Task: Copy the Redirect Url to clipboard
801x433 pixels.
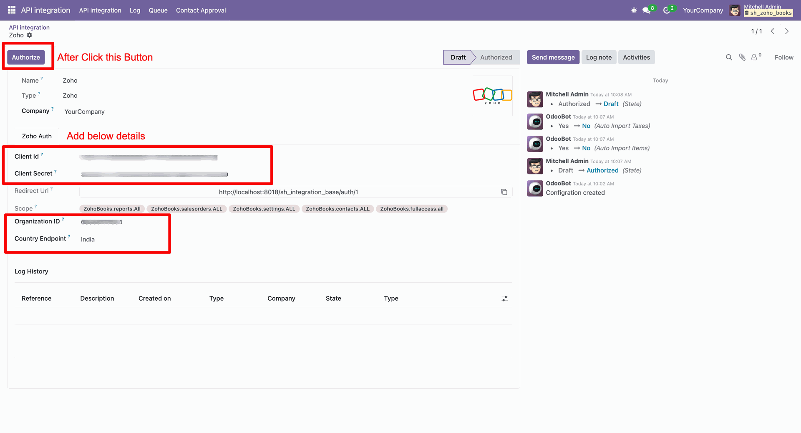Action: (x=504, y=192)
